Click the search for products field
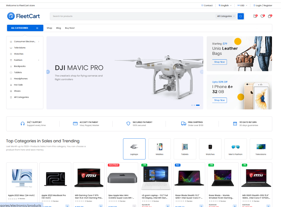Screen dimensions: 281x207 pyautogui.click(x=132, y=16)
